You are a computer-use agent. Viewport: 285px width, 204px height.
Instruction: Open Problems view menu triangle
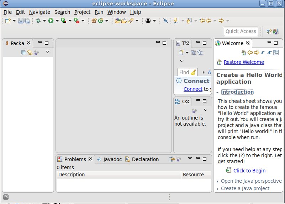pos(190,158)
